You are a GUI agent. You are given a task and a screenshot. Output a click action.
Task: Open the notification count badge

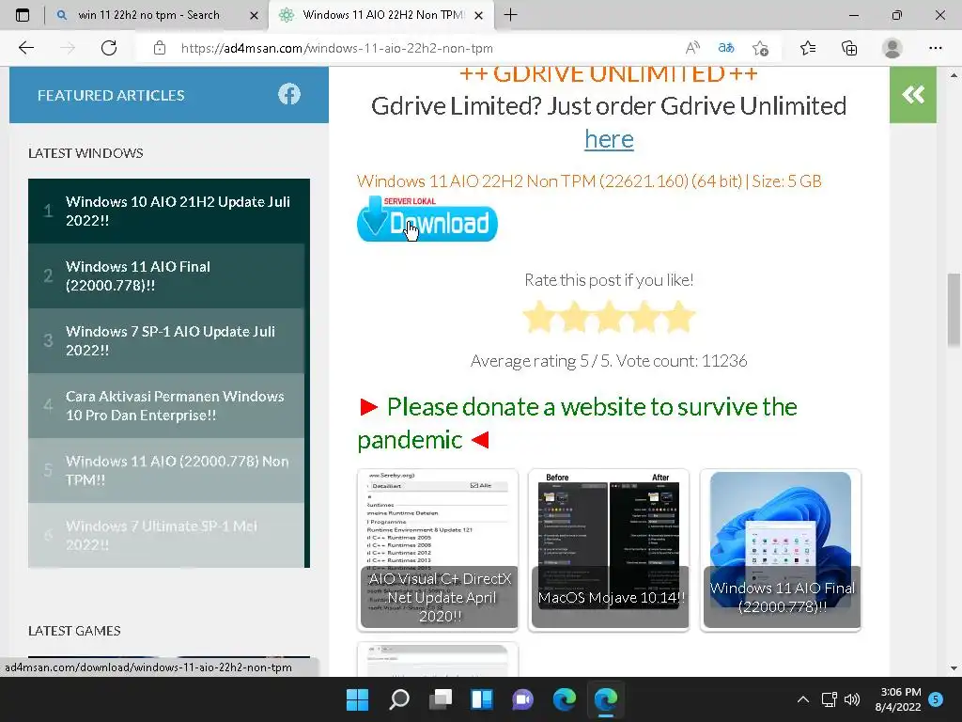[936, 699]
